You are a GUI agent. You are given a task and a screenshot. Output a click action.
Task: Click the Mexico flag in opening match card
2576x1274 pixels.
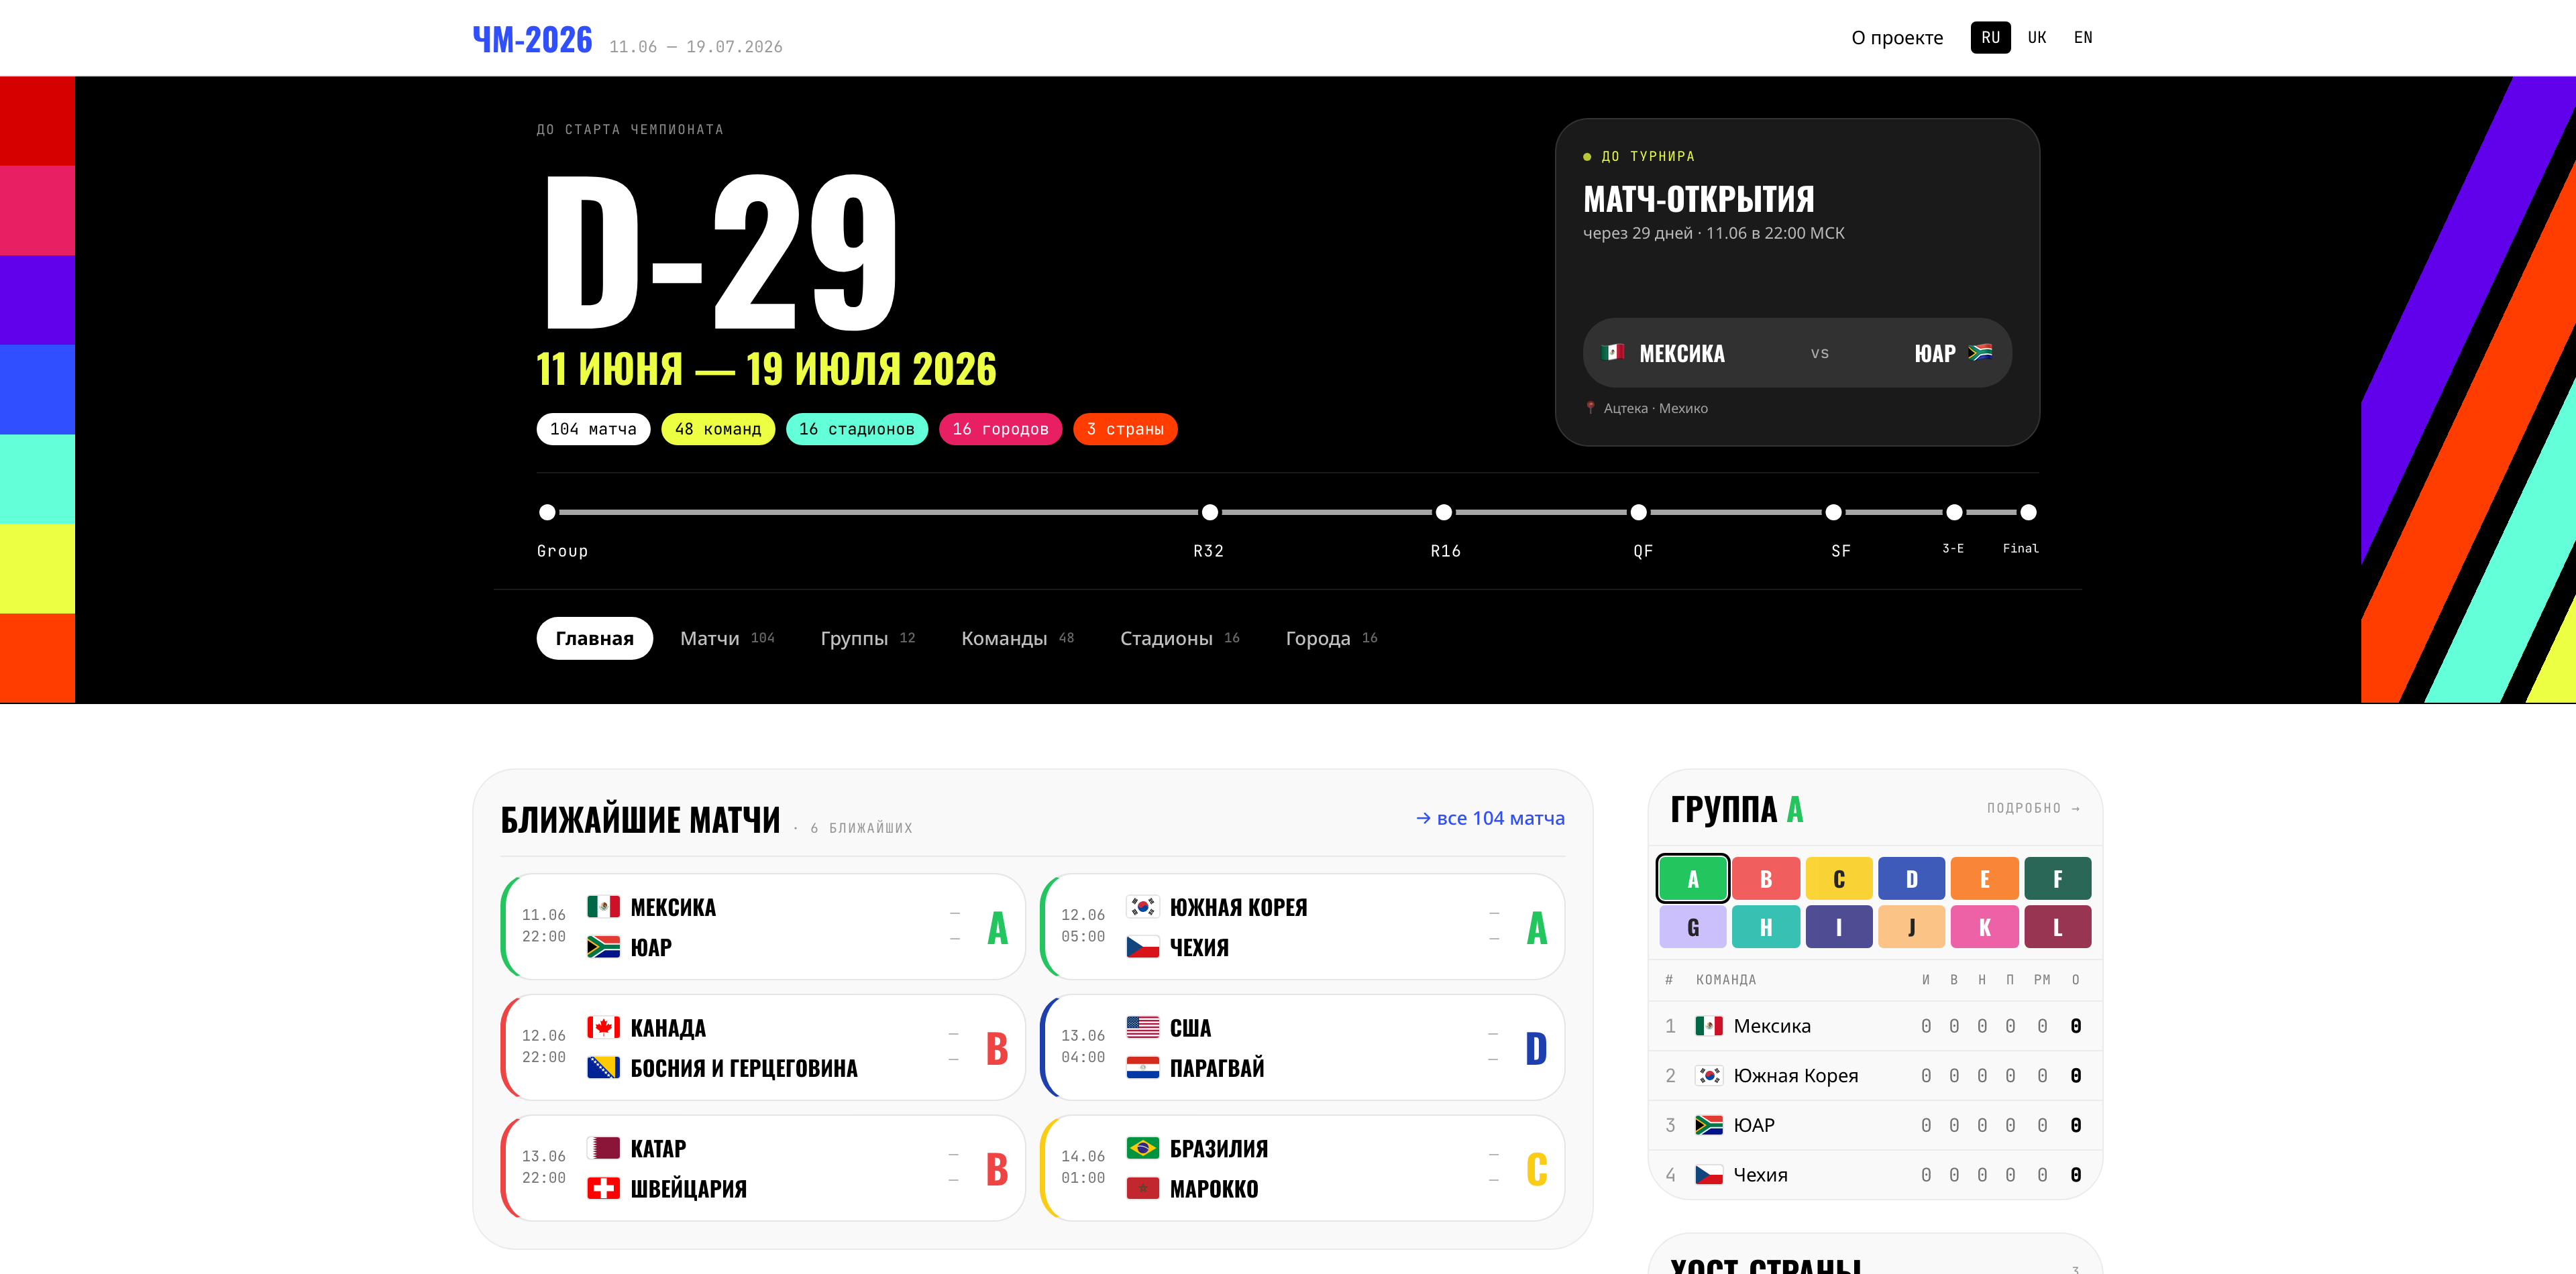coord(1612,353)
